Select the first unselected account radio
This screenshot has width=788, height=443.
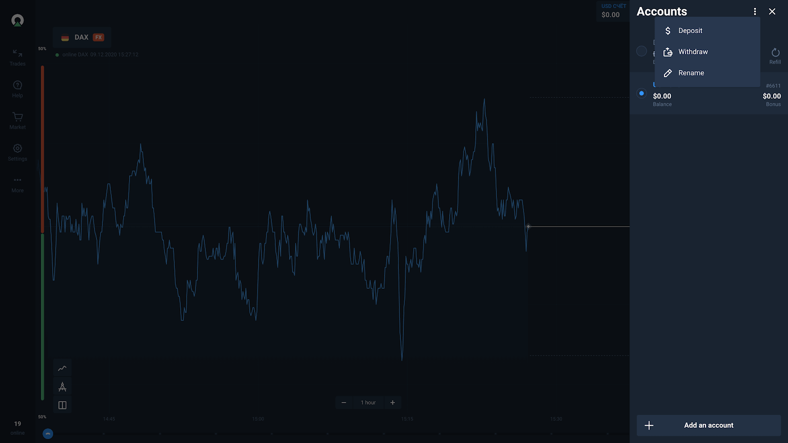(x=641, y=51)
